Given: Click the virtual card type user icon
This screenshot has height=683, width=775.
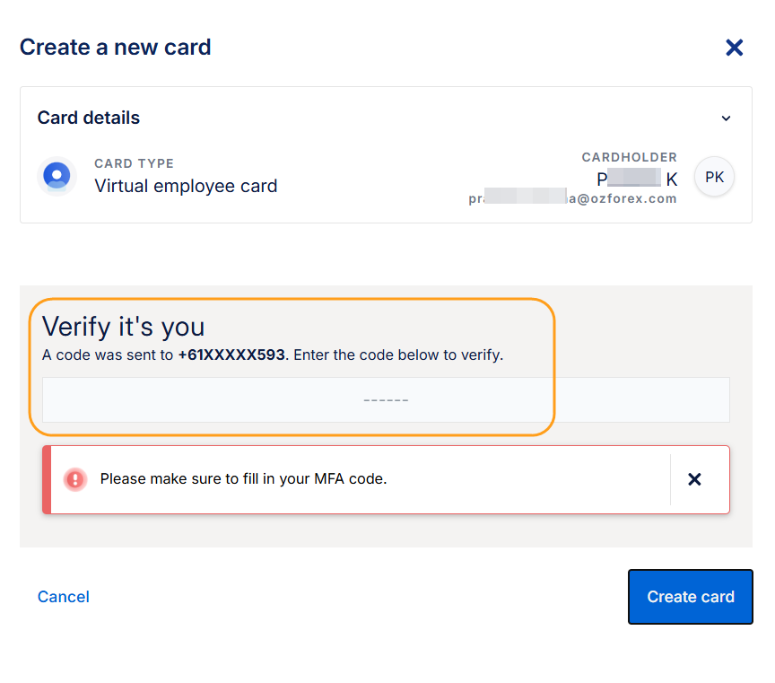Looking at the screenshot, I should (57, 175).
